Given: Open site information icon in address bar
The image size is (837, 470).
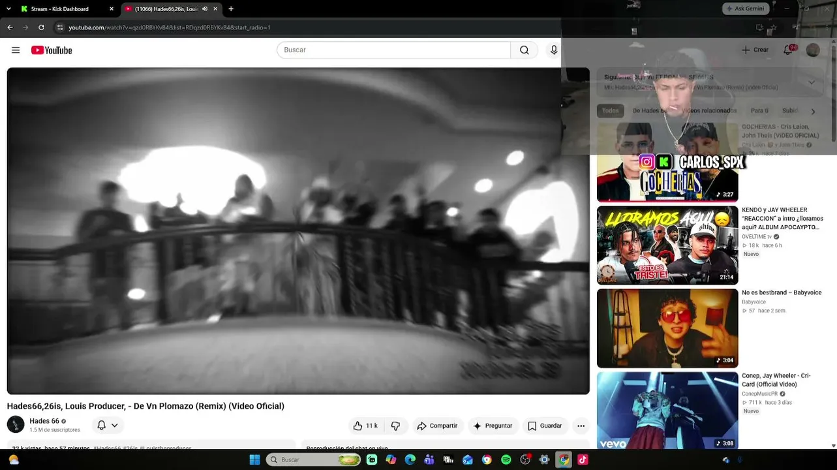Looking at the screenshot, I should point(60,27).
